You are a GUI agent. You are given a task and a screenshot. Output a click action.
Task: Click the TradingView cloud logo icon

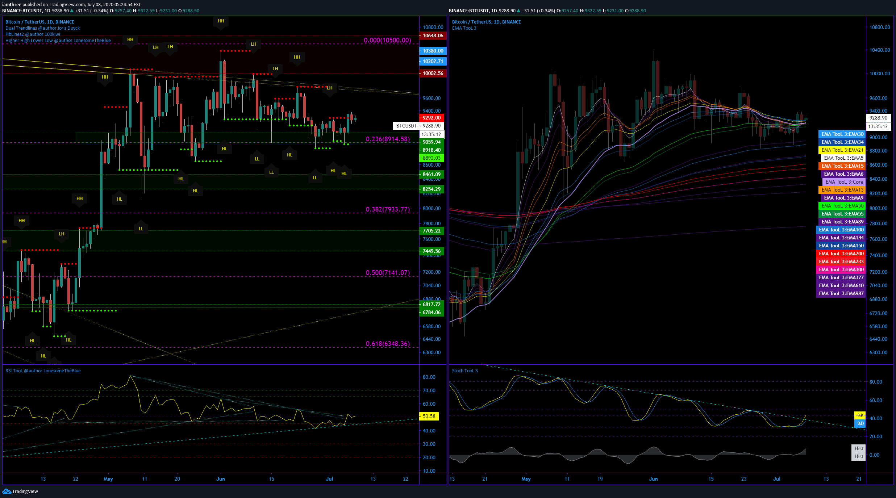pos(7,491)
